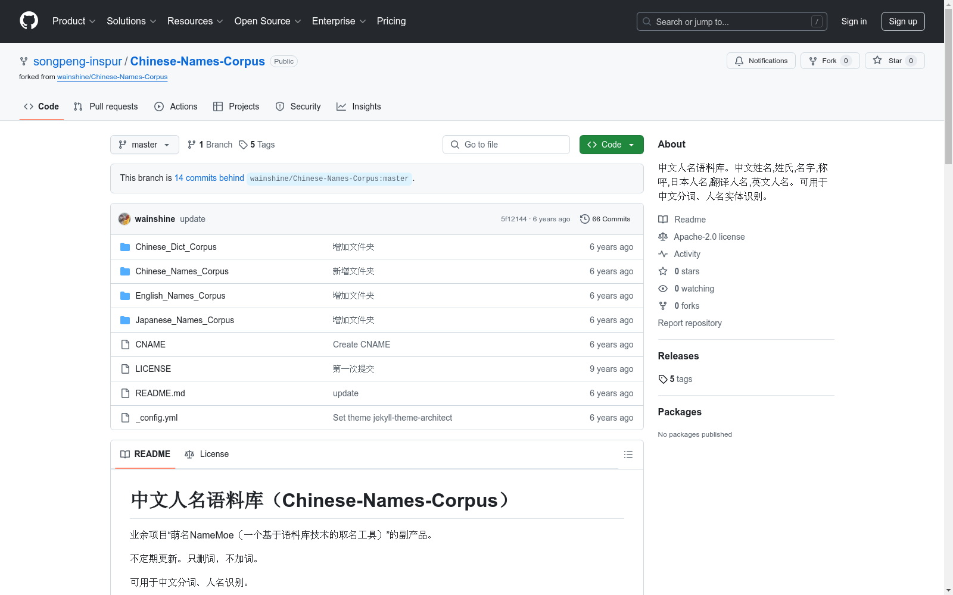Image resolution: width=953 pixels, height=595 pixels.
Task: Switch to the License tab in README panel
Action: pyautogui.click(x=207, y=454)
